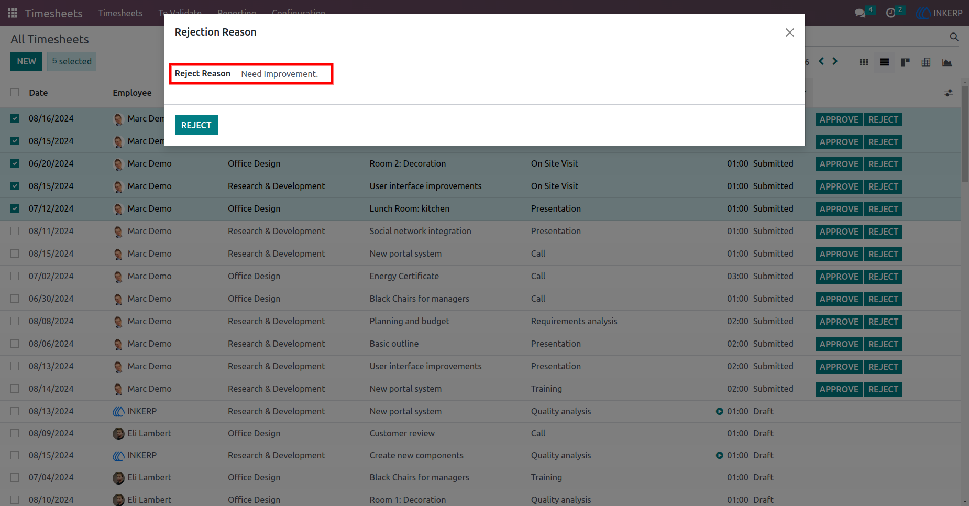Viewport: 969px width, 506px height.
Task: Click the search magnifier icon
Action: 954,37
